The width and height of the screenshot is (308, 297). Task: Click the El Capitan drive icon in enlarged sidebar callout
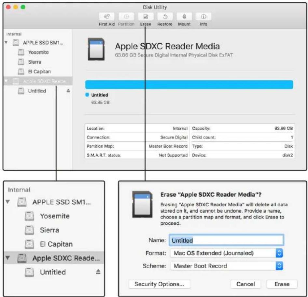[x=29, y=244]
